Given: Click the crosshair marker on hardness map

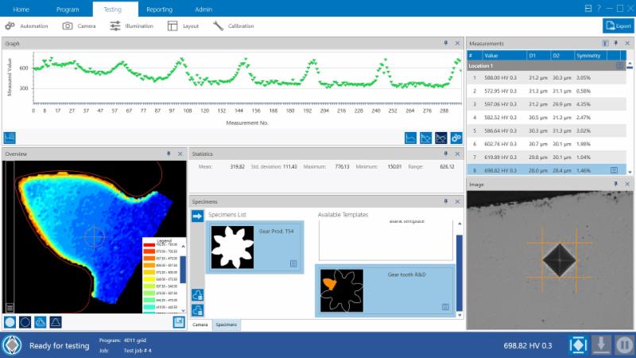Looking at the screenshot, I should pos(95,236).
